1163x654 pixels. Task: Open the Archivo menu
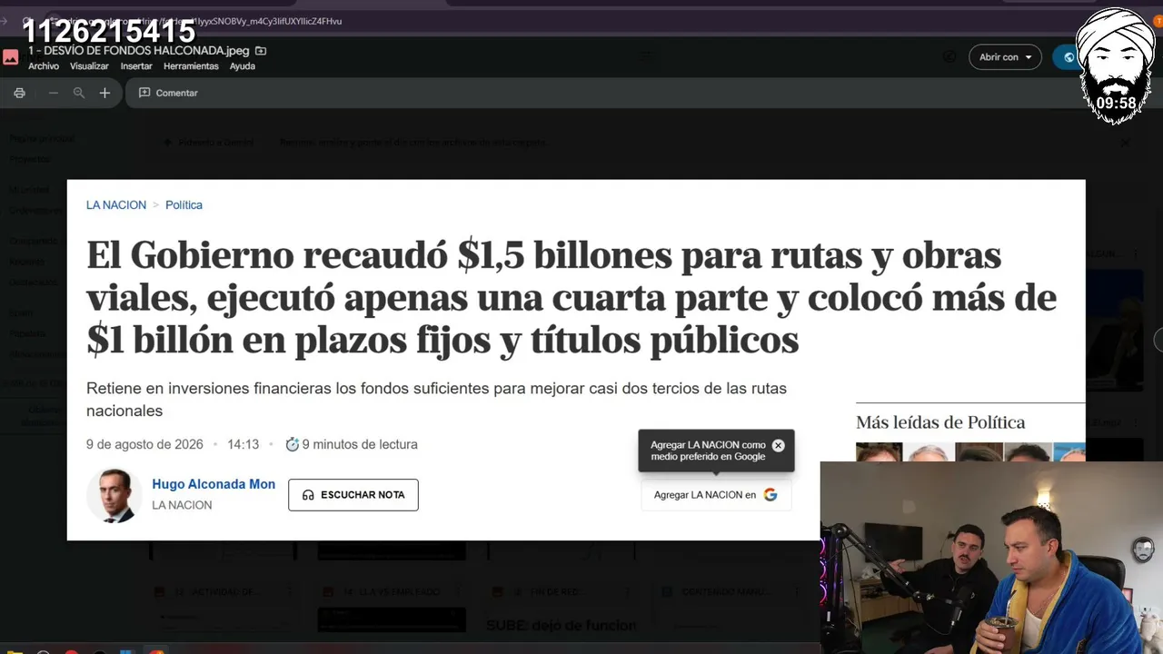click(44, 66)
